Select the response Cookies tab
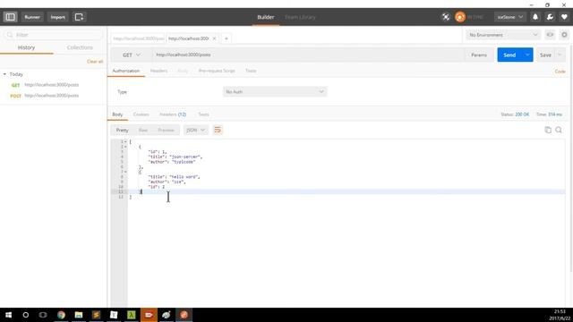This screenshot has height=322, width=573. pos(141,114)
